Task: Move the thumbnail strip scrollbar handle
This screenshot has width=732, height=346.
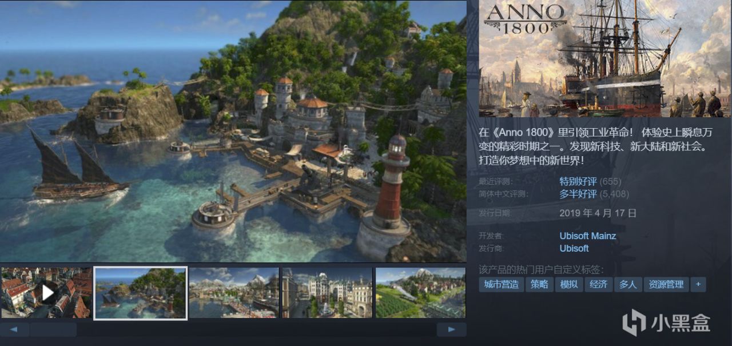Action: pos(53,329)
